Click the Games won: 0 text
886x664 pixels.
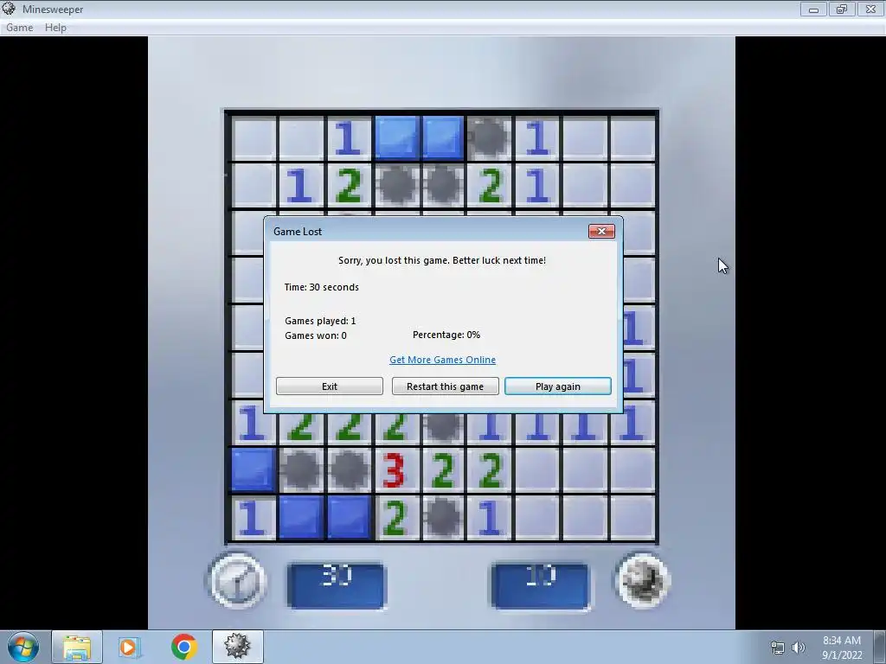(316, 335)
